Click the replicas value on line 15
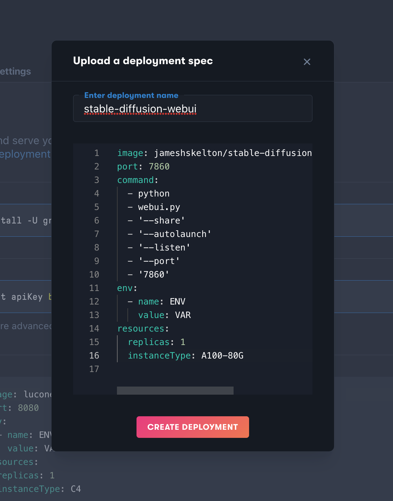393x501 pixels. [x=183, y=342]
